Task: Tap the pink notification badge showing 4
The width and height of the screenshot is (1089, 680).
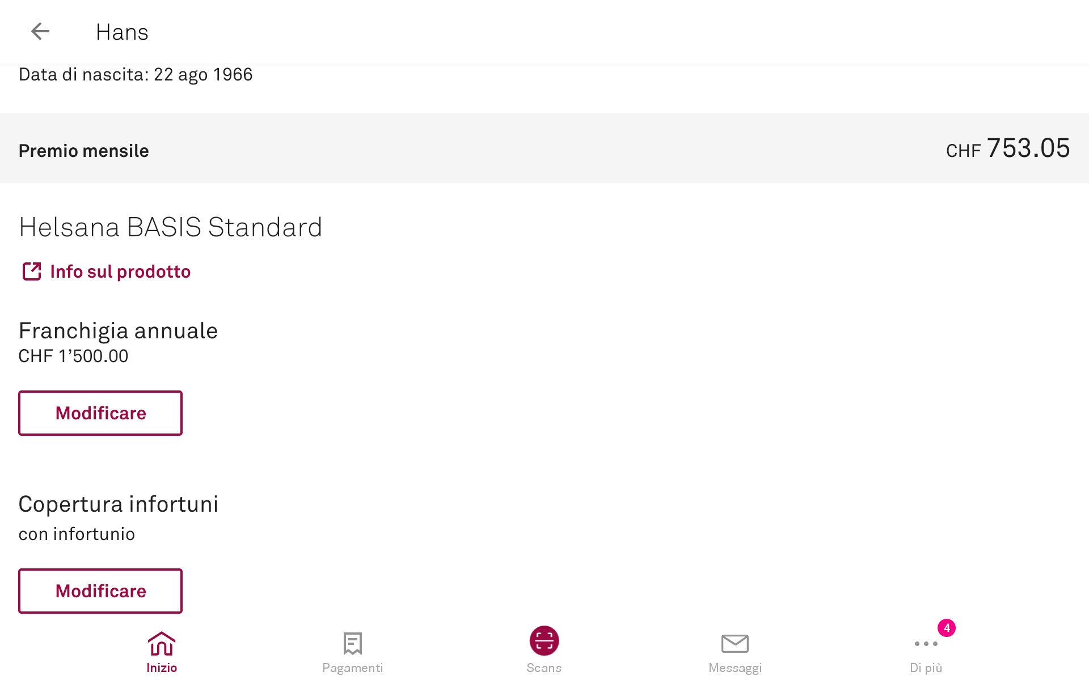Action: tap(947, 628)
